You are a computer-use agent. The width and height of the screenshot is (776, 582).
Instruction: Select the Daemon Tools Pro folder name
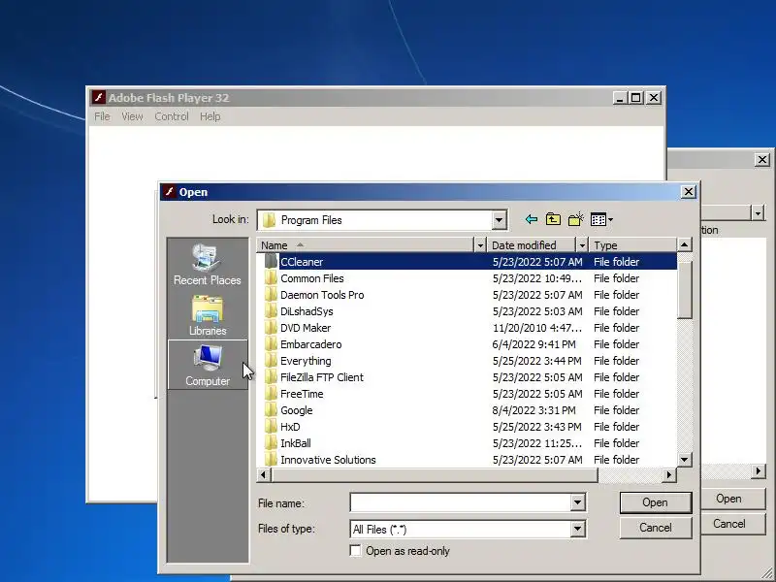click(322, 295)
